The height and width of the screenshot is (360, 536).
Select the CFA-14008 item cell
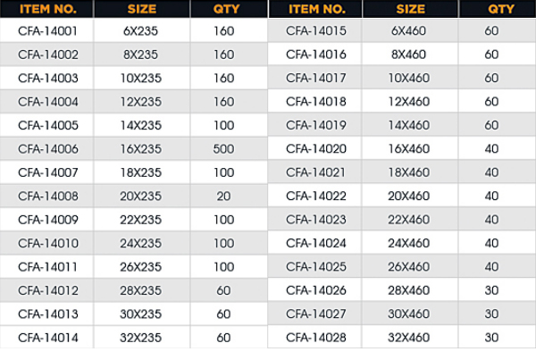click(x=48, y=195)
